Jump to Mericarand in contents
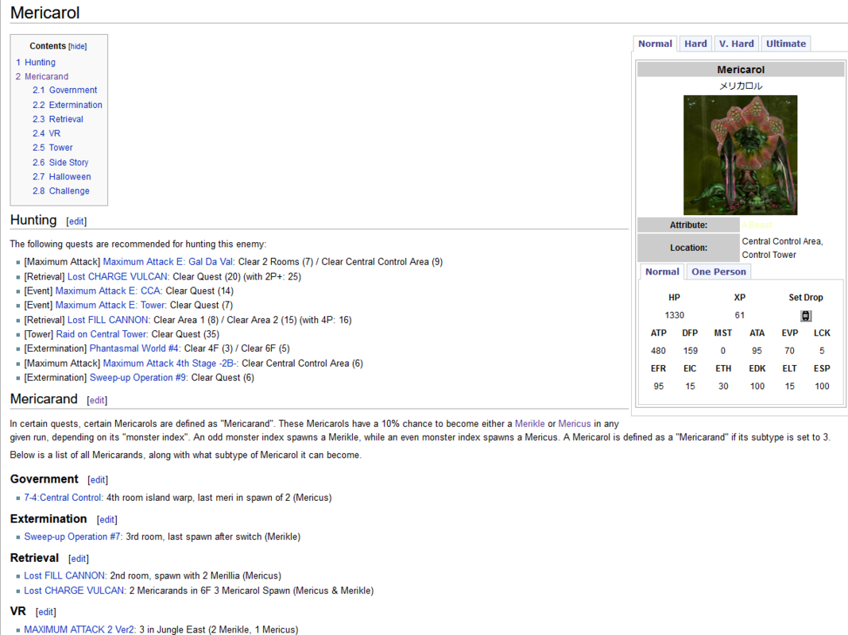This screenshot has width=848, height=635. 42,77
